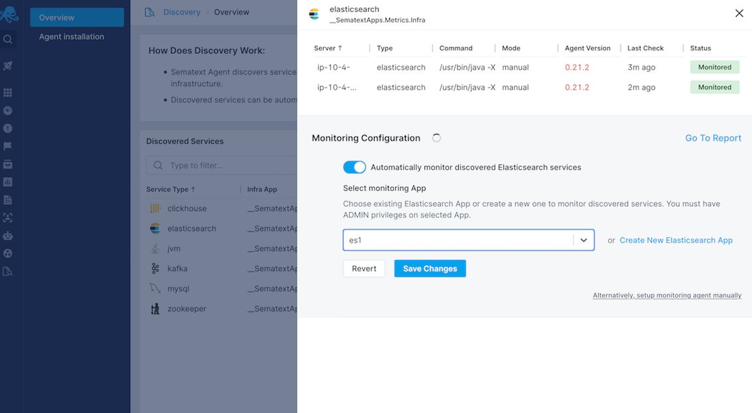Click the Sematext octopus logo

9,14
